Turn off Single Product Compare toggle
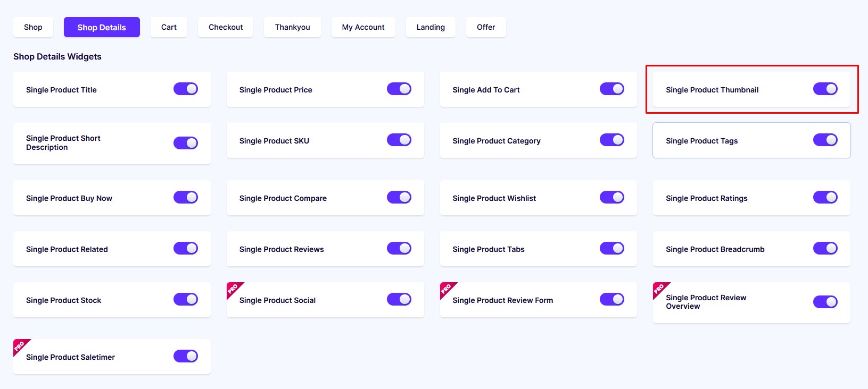This screenshot has height=389, width=868. [399, 197]
